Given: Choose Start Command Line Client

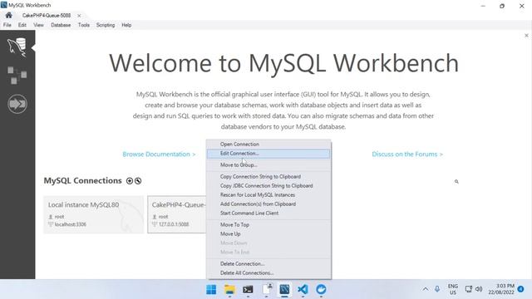Looking at the screenshot, I should pos(268,213).
